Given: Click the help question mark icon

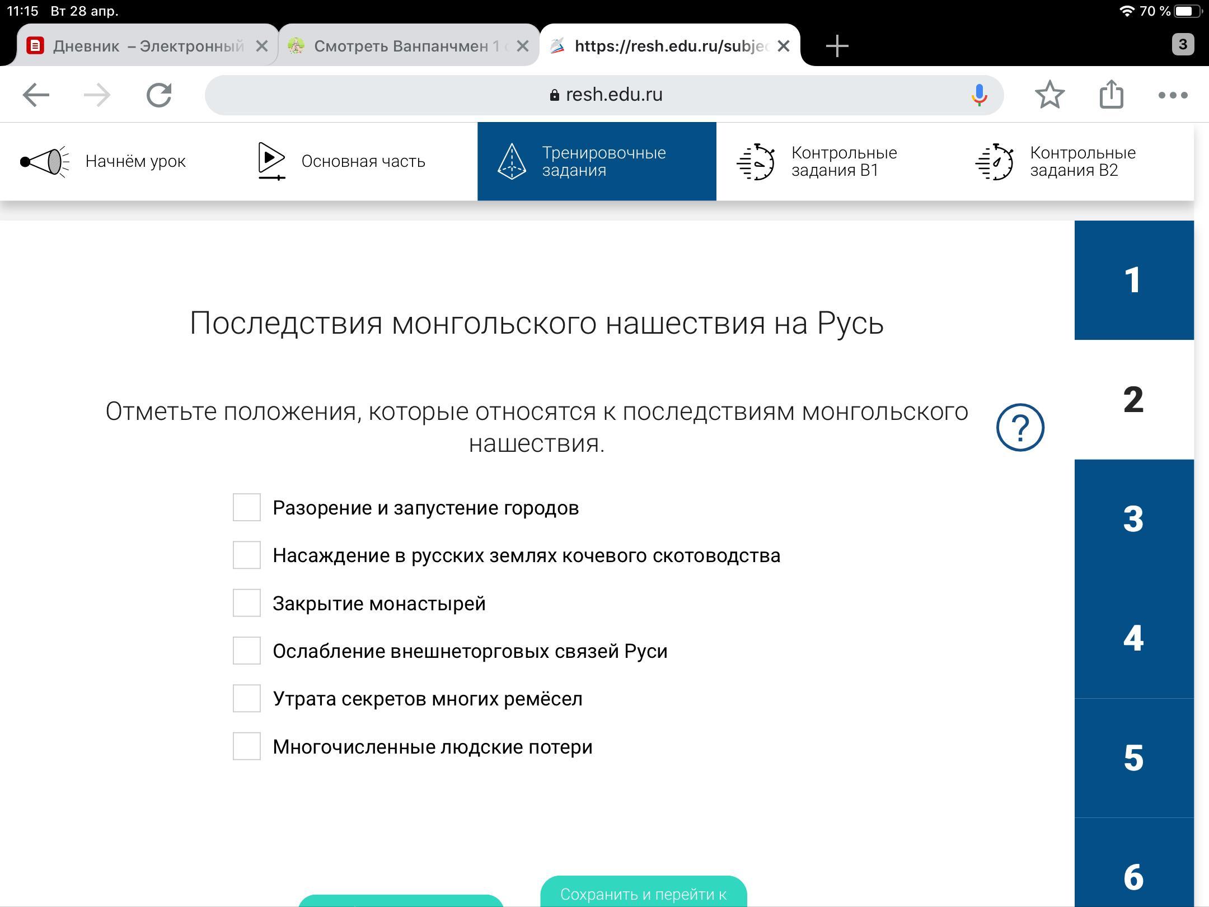Looking at the screenshot, I should (1020, 427).
